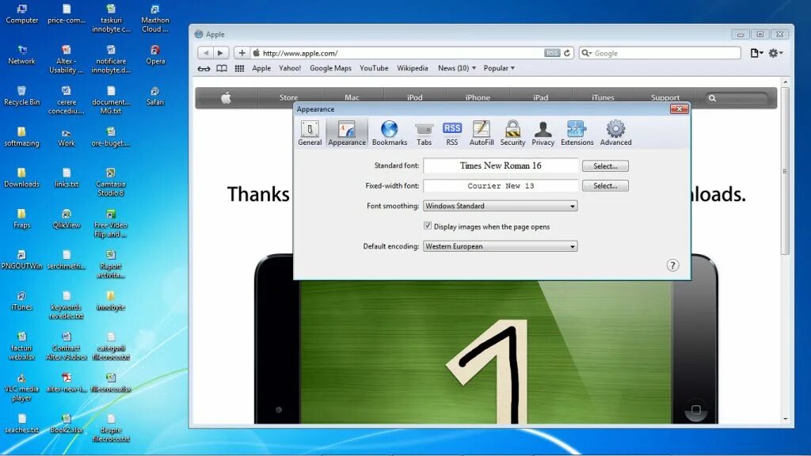Open the links.txt file on desktop
Image resolution: width=811 pixels, height=456 pixels.
[x=67, y=178]
